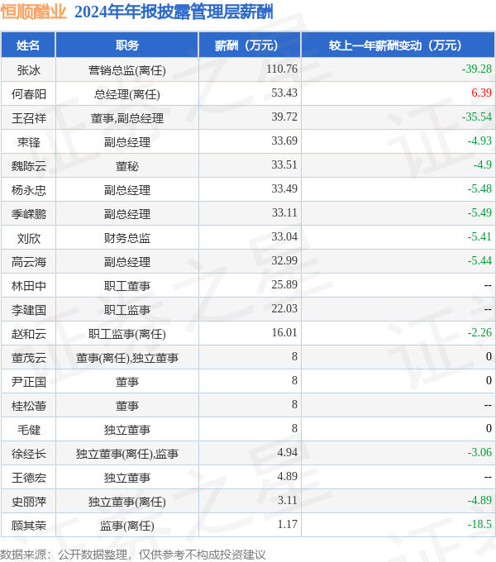496x562 pixels.
Task: Click the salary value 22.03
Action: click(x=284, y=308)
